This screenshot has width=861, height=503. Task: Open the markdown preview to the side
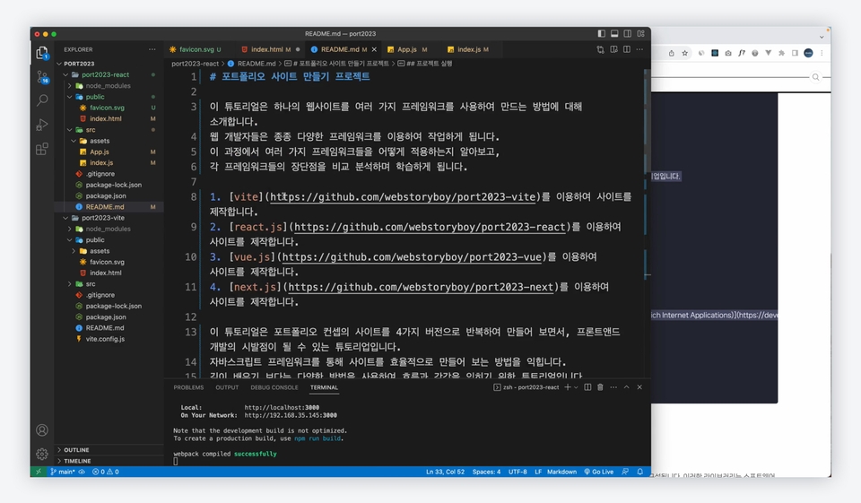click(x=613, y=49)
